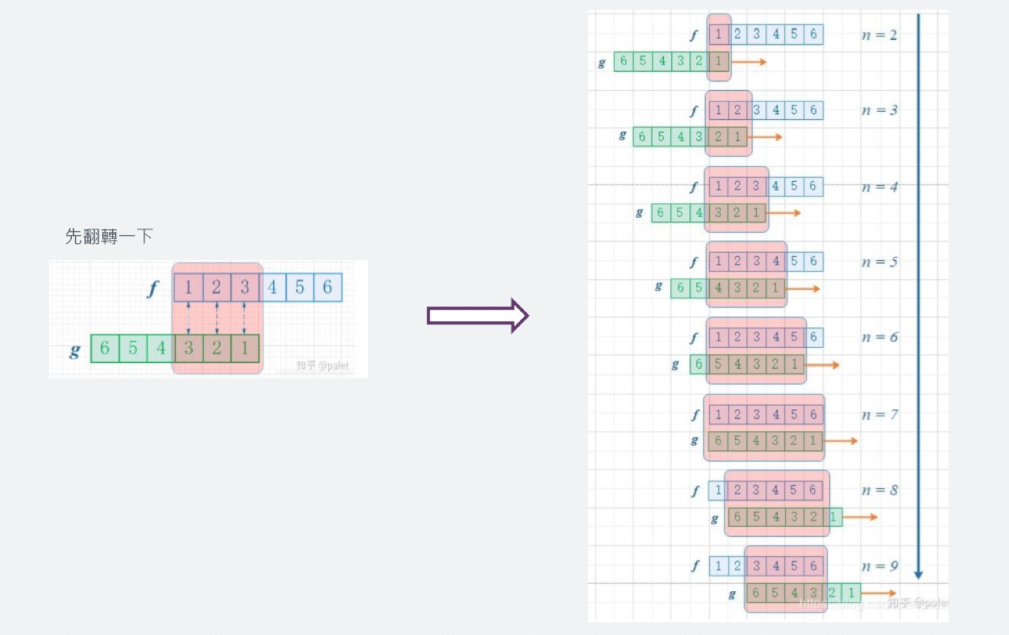Image resolution: width=1009 pixels, height=635 pixels.
Task: Click the label n = 4
Action: tap(879, 187)
